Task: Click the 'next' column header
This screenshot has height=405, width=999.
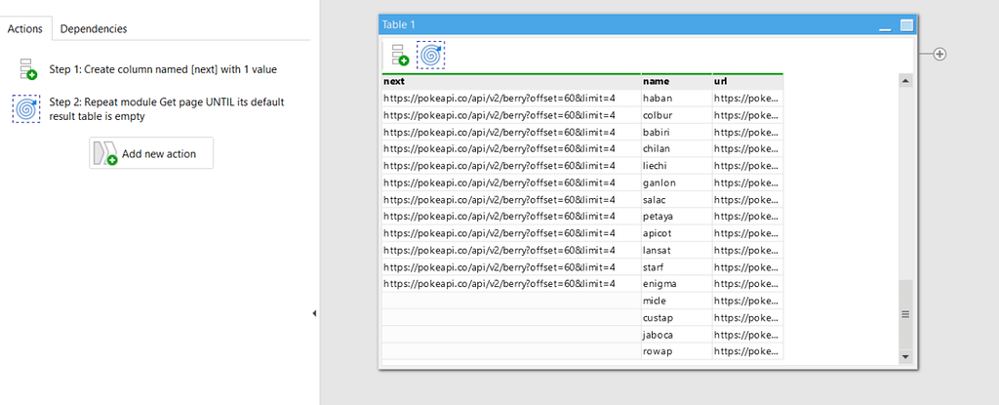Action: [x=511, y=82]
